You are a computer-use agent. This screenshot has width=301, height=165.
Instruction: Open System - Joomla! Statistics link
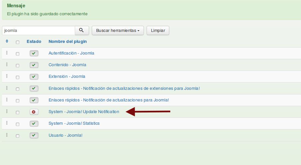(x=74, y=123)
